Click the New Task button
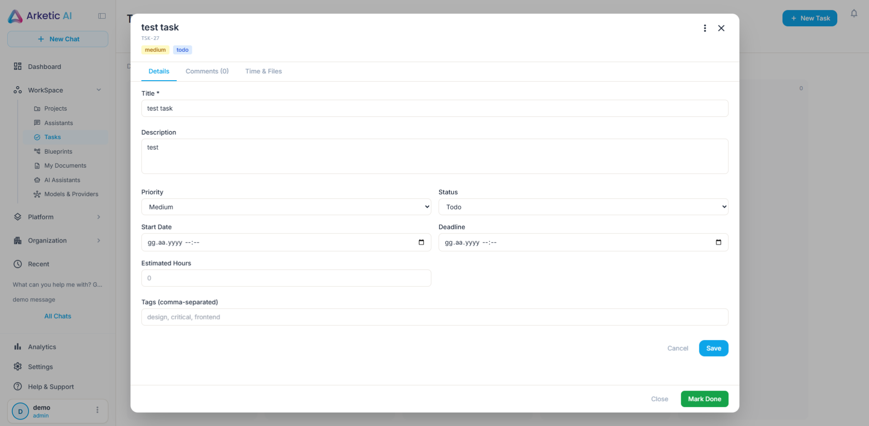 pyautogui.click(x=810, y=18)
